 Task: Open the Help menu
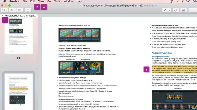click(79, 1)
